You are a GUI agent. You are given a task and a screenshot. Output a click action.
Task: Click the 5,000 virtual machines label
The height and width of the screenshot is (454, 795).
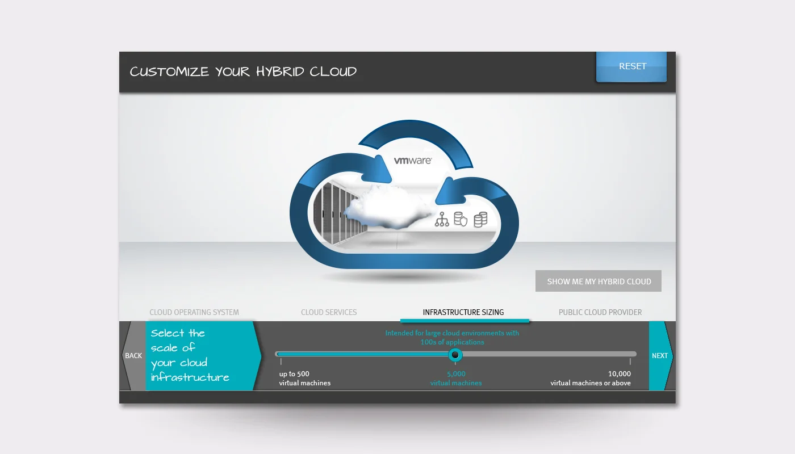point(456,379)
